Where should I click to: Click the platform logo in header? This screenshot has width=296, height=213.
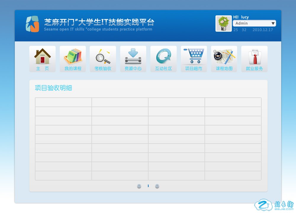pyautogui.click(x=32, y=24)
